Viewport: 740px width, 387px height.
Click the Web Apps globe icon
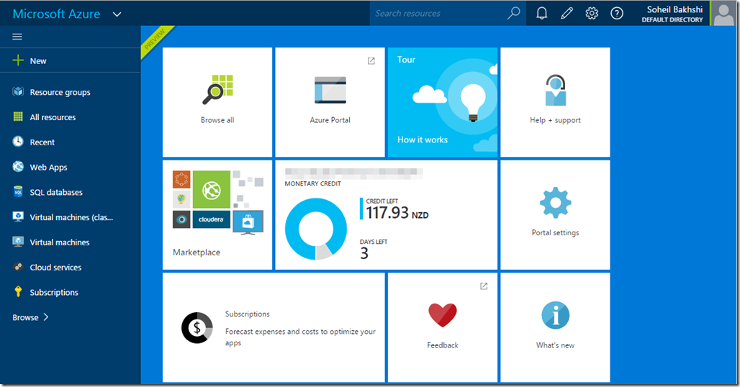coord(18,166)
